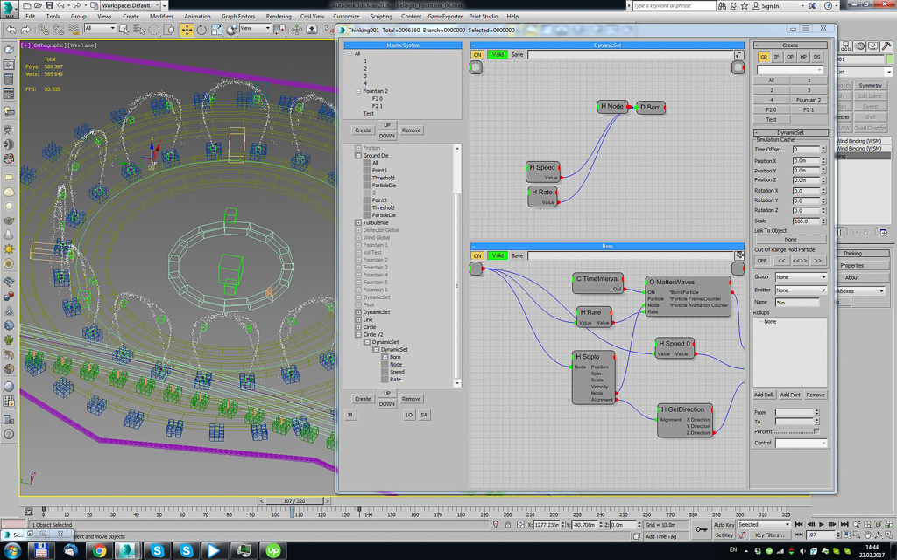Select the Move transform tool in toolbar

point(187,29)
